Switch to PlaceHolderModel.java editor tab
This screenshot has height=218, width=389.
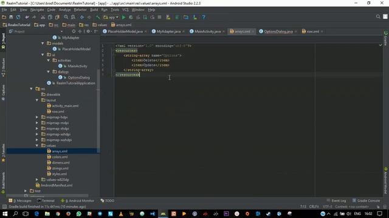pyautogui.click(x=125, y=31)
